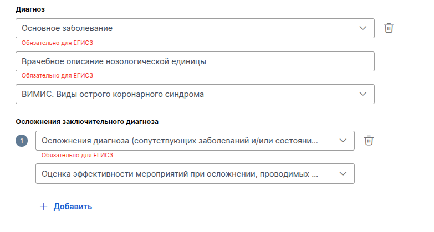Open the Основное заболевание dropdown
The width and height of the screenshot is (434, 232).
[188, 28]
